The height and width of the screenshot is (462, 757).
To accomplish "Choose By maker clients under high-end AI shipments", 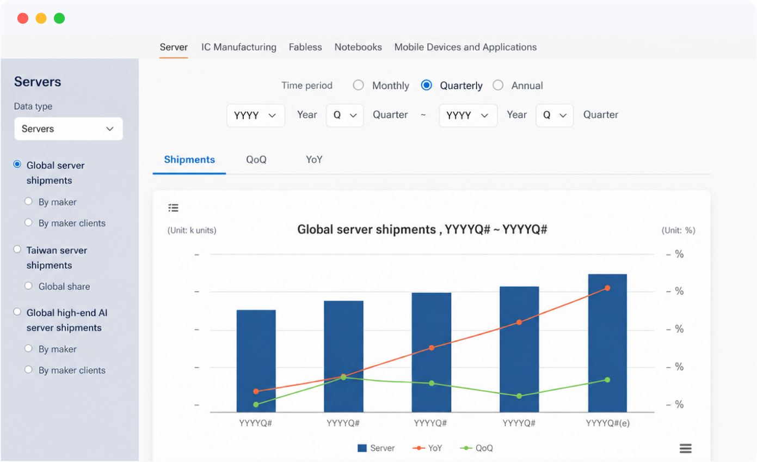I will [29, 369].
